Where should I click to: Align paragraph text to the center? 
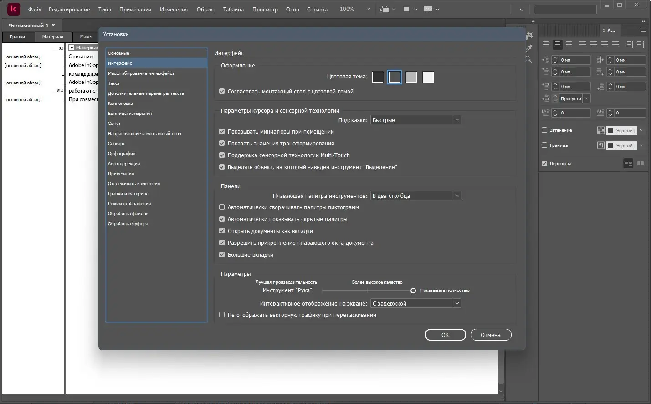point(558,45)
